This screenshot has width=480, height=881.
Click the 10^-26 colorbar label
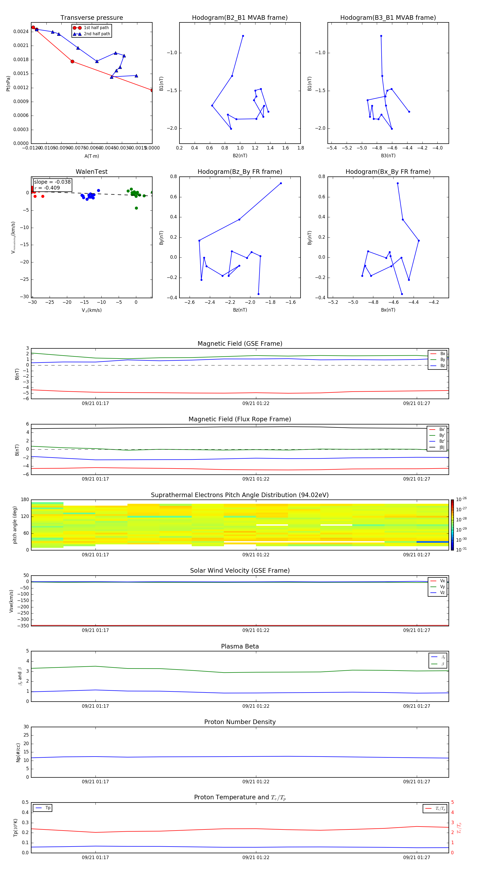(461, 499)
